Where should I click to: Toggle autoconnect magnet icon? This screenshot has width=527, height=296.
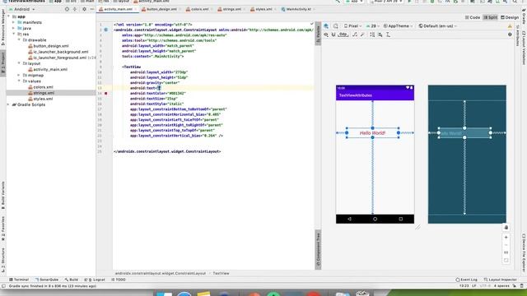point(333,35)
